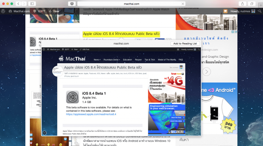Open the Howdy, nutmos account menu

pyautogui.click(x=243, y=11)
